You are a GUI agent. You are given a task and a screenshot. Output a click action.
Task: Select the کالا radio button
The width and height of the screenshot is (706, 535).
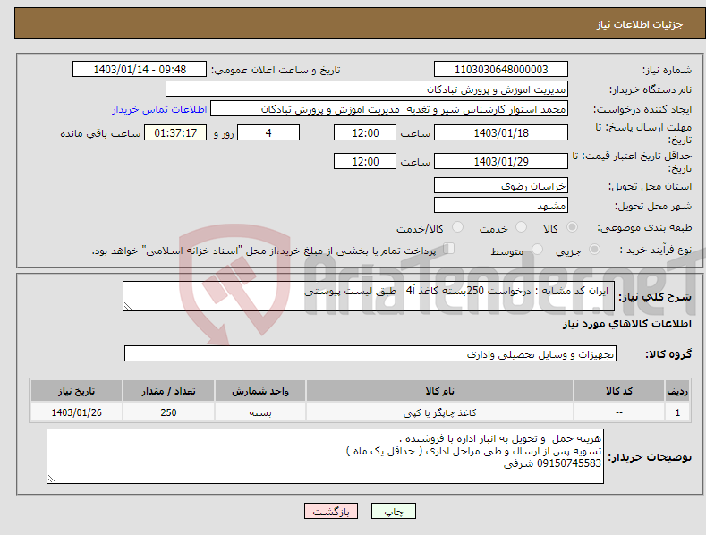point(572,227)
